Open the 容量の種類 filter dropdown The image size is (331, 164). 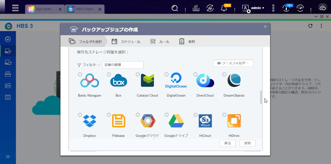(x=123, y=65)
